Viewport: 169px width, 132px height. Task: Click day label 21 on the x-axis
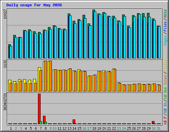109,128
